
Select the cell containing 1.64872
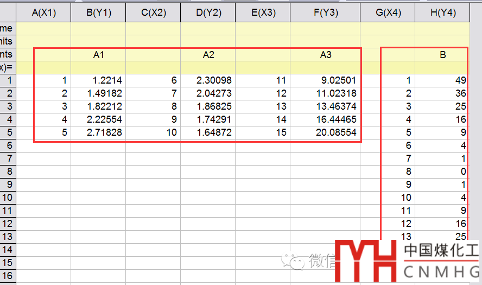(x=208, y=132)
